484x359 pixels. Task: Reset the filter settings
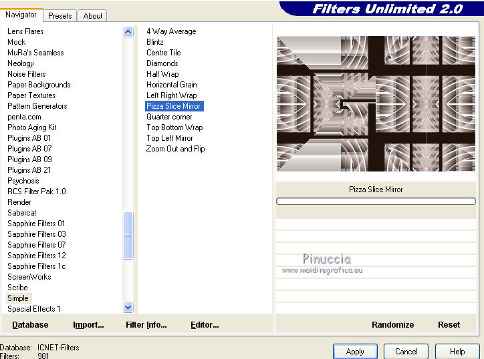coord(449,325)
